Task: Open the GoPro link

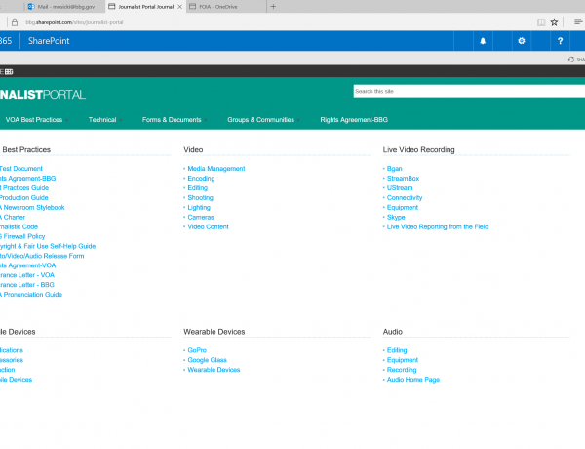Action: (197, 350)
